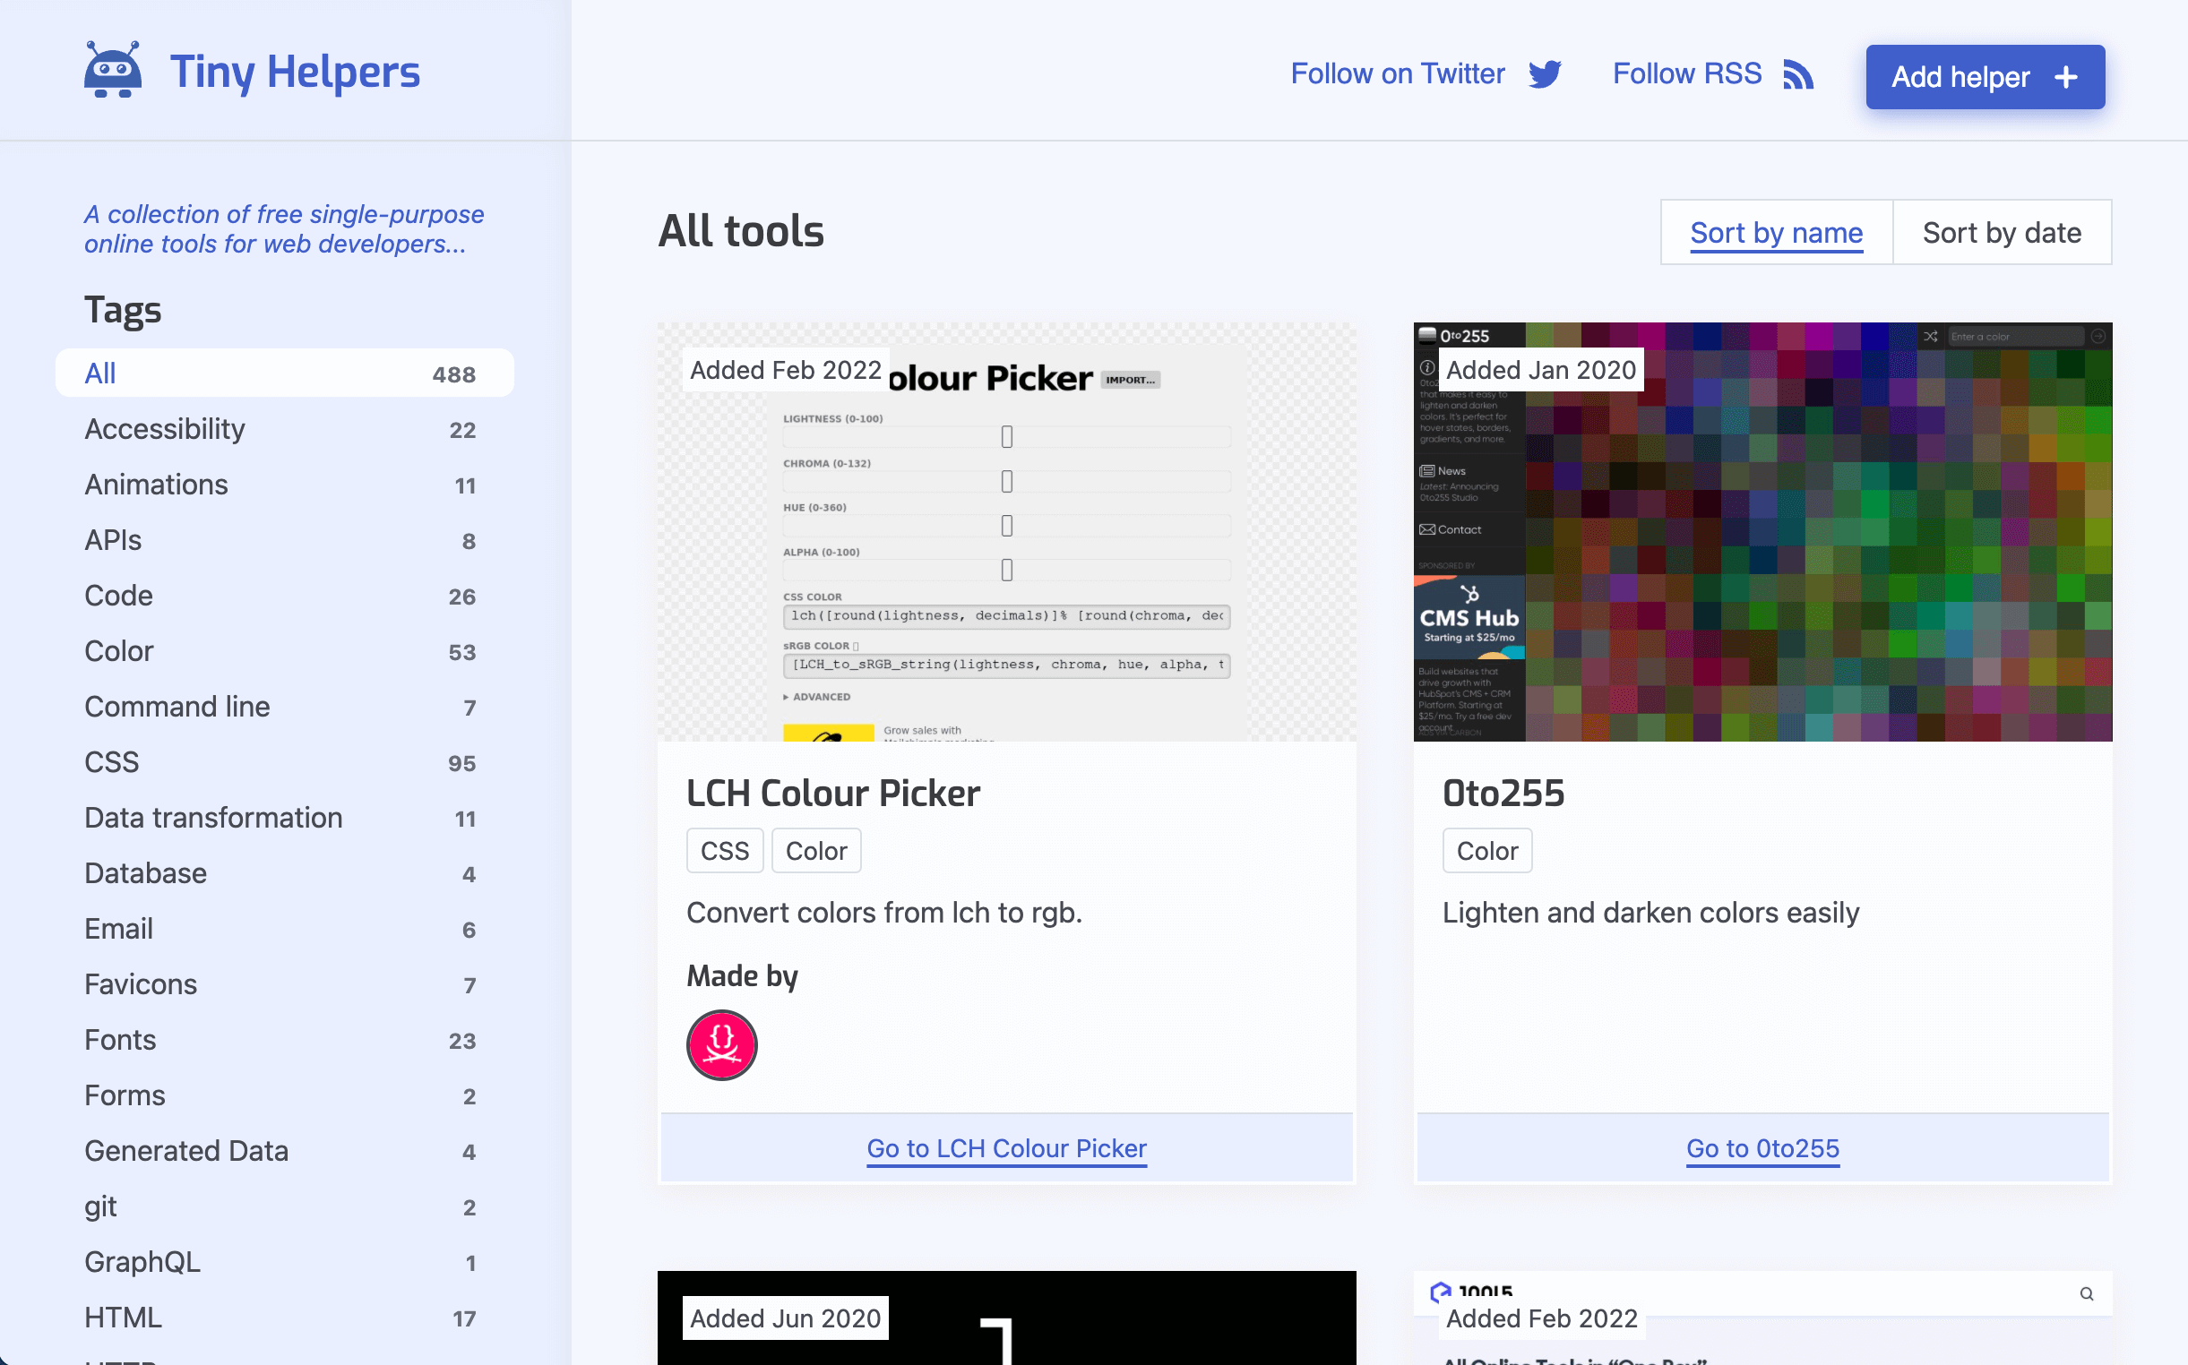The image size is (2188, 1365).
Task: Switch to Sort by date
Action: [2001, 233]
